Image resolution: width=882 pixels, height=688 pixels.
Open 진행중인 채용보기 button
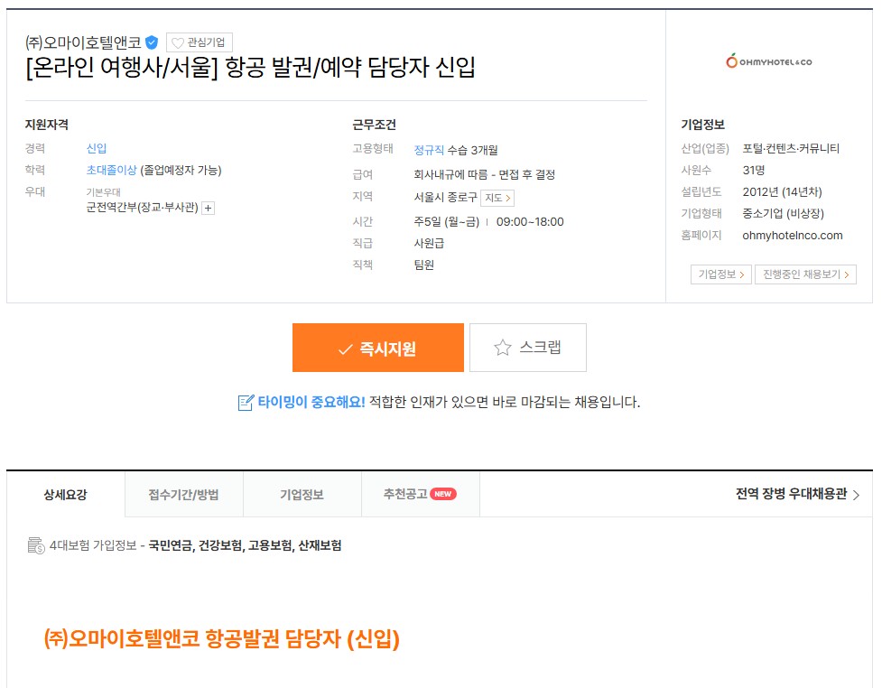pyautogui.click(x=805, y=274)
